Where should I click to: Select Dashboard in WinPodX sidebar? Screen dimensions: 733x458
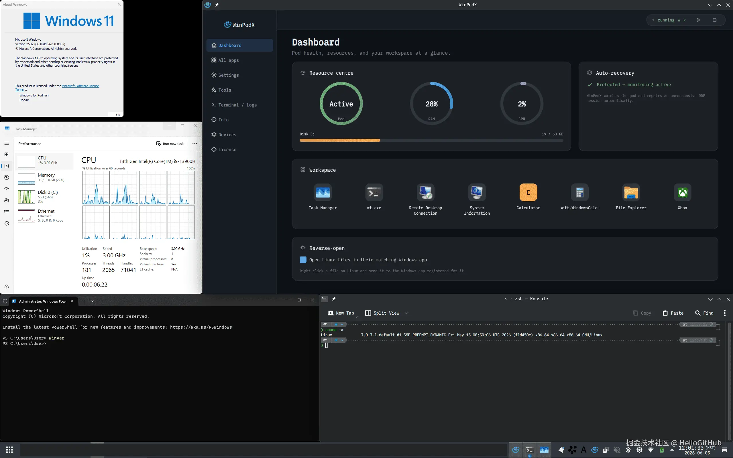pyautogui.click(x=239, y=45)
